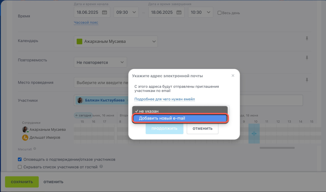Jump to сегодня in the planner timeline
The width and height of the screenshot is (326, 192).
tap(83, 115)
